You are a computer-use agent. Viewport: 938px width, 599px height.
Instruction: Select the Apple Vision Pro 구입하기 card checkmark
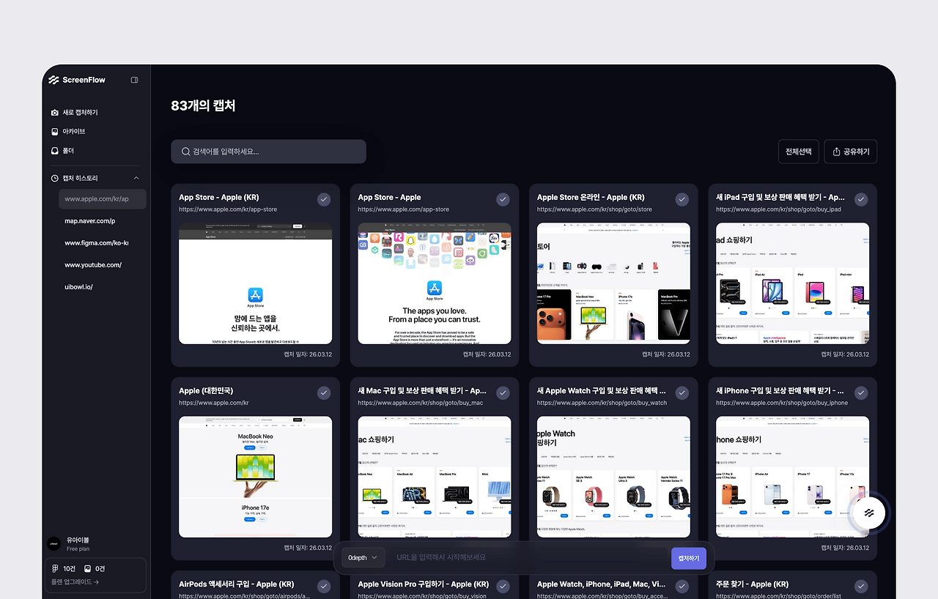[x=503, y=586]
